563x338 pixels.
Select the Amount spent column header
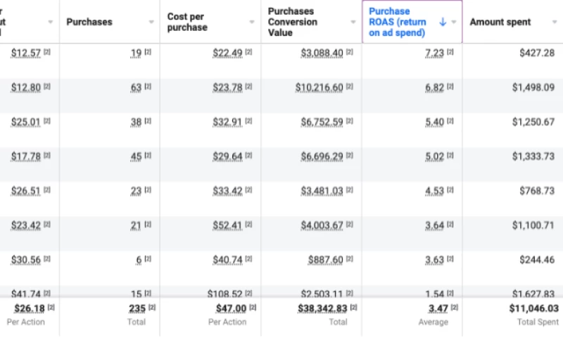click(500, 22)
